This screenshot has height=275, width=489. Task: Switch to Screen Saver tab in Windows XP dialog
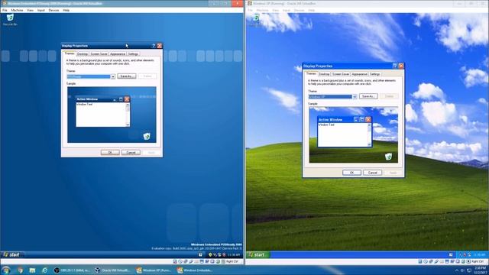[340, 74]
